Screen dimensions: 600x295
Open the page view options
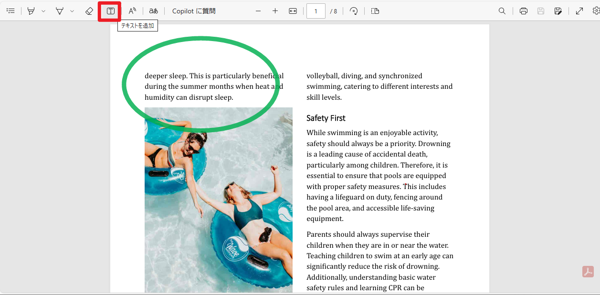375,11
